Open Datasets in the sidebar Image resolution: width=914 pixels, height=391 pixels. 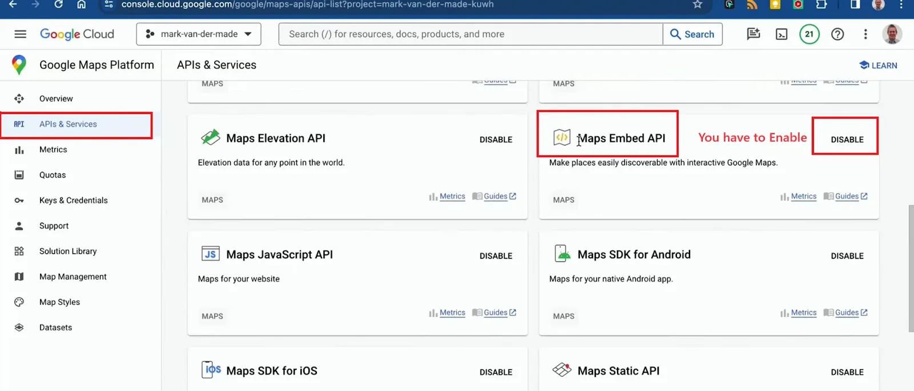click(55, 328)
